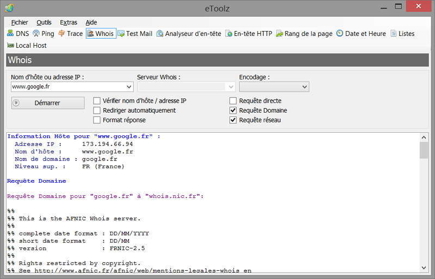Viewport: 435px width, 279px height.
Task: Maximize the eToolz window
Action: [399, 7]
